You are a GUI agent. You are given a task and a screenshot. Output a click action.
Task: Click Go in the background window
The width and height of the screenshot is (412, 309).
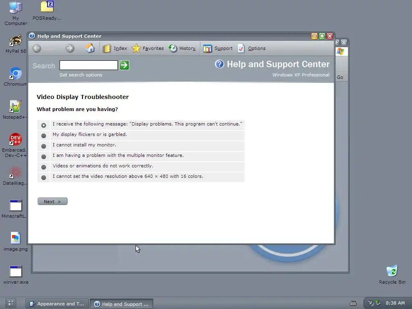(340, 77)
